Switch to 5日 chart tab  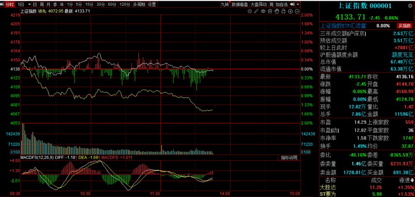21,5
